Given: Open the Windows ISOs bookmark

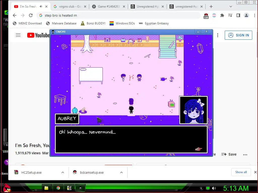Looking at the screenshot, I should [122, 23].
